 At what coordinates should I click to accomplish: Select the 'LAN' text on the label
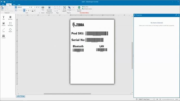pos(102,46)
